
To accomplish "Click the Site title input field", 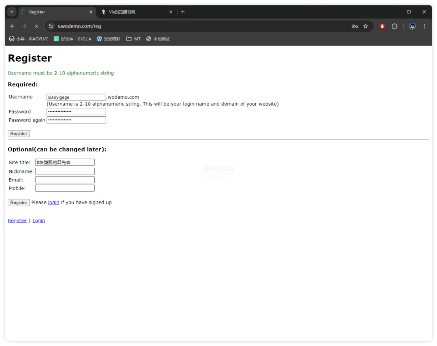I will point(65,162).
